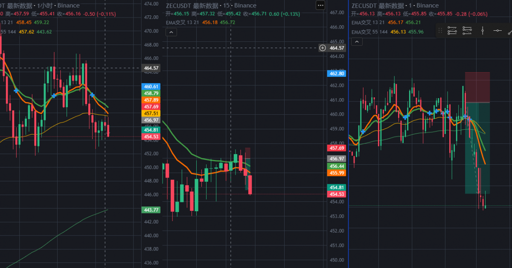Screen dimensions: 512x268
Task: Open ZECUSDT 1 Binance symbol title
Action: [x=395, y=6]
